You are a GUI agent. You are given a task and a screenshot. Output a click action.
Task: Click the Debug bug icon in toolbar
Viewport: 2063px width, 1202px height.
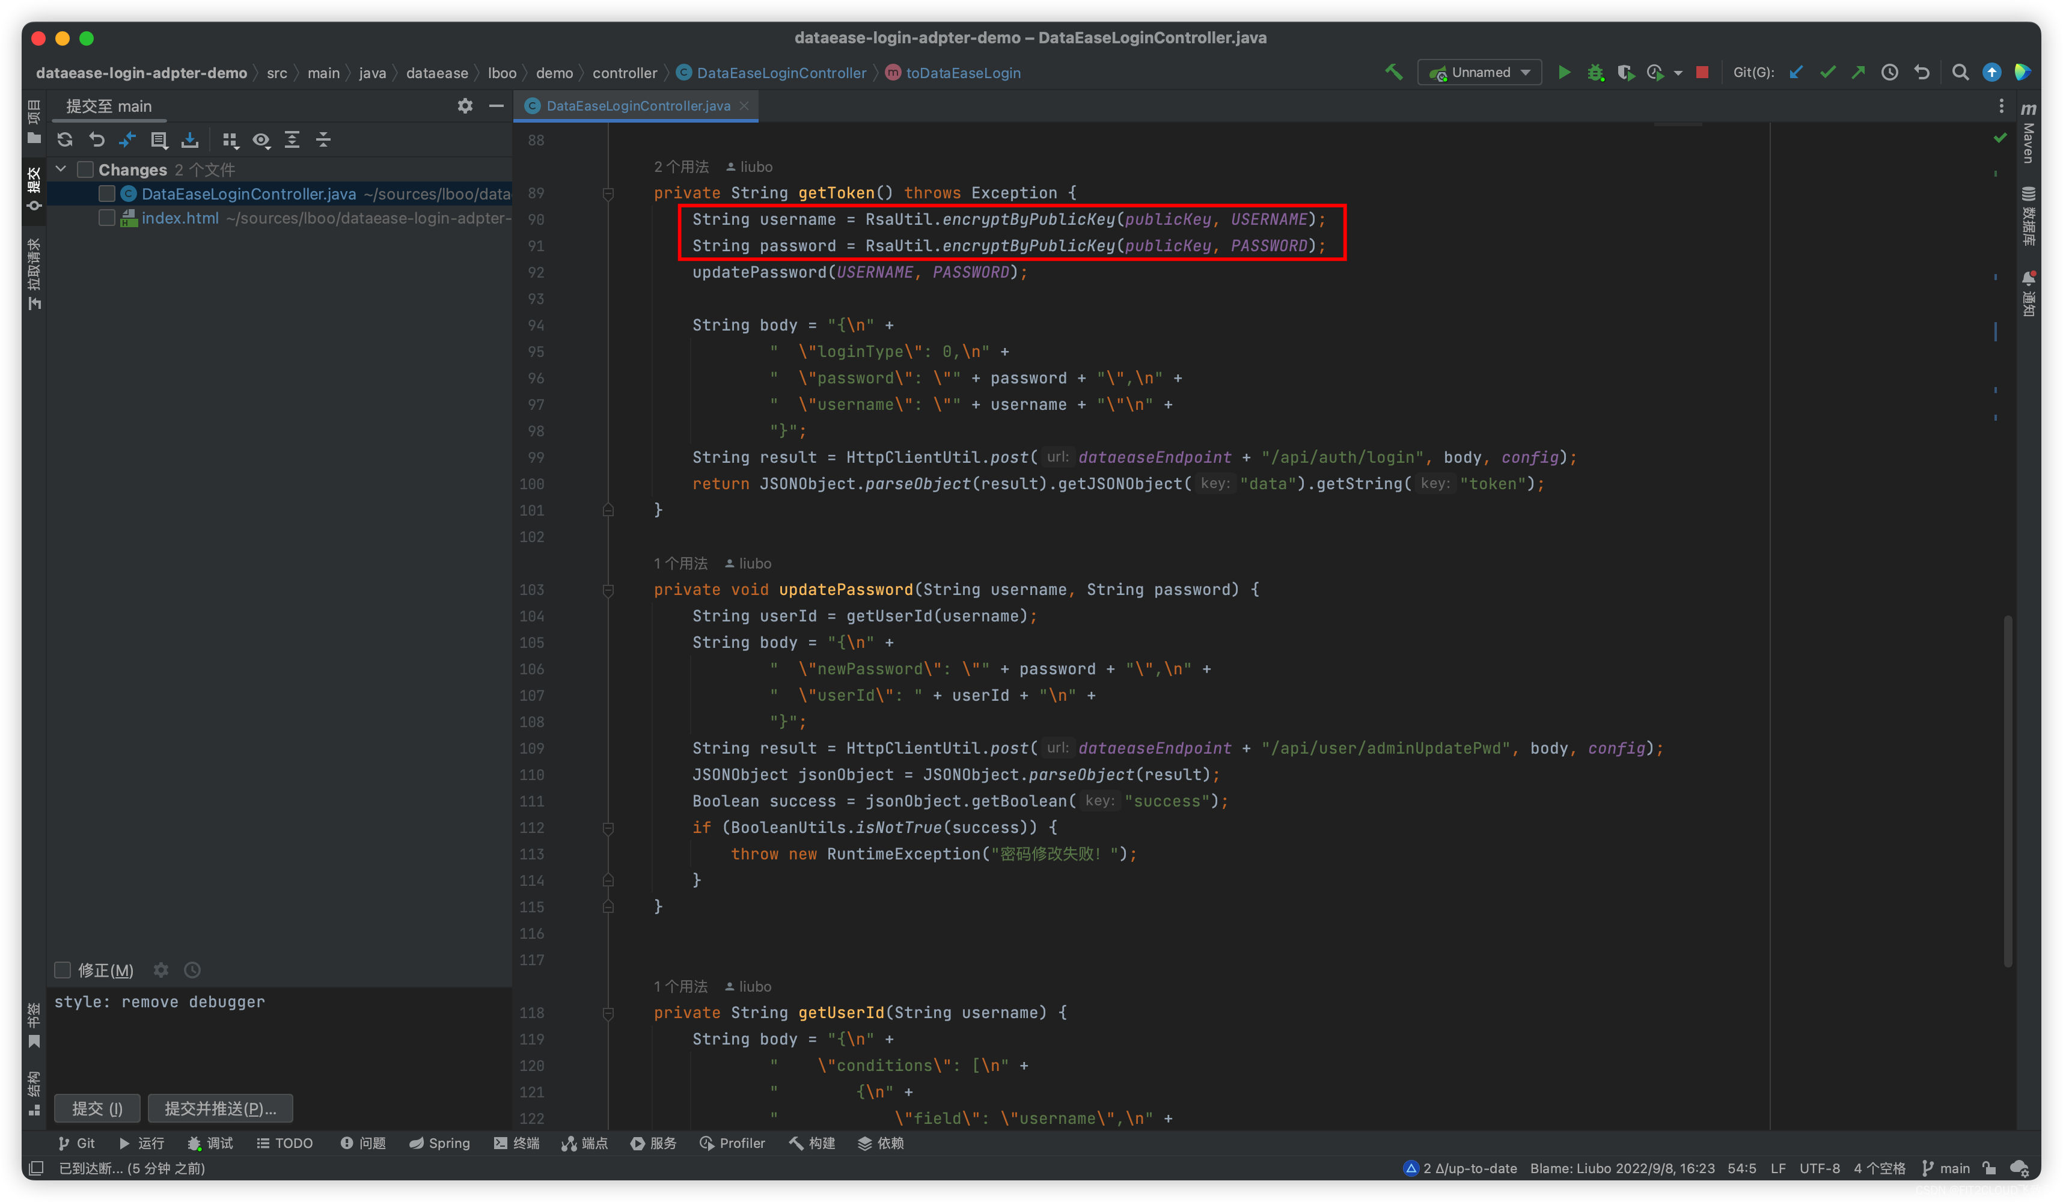[1595, 73]
